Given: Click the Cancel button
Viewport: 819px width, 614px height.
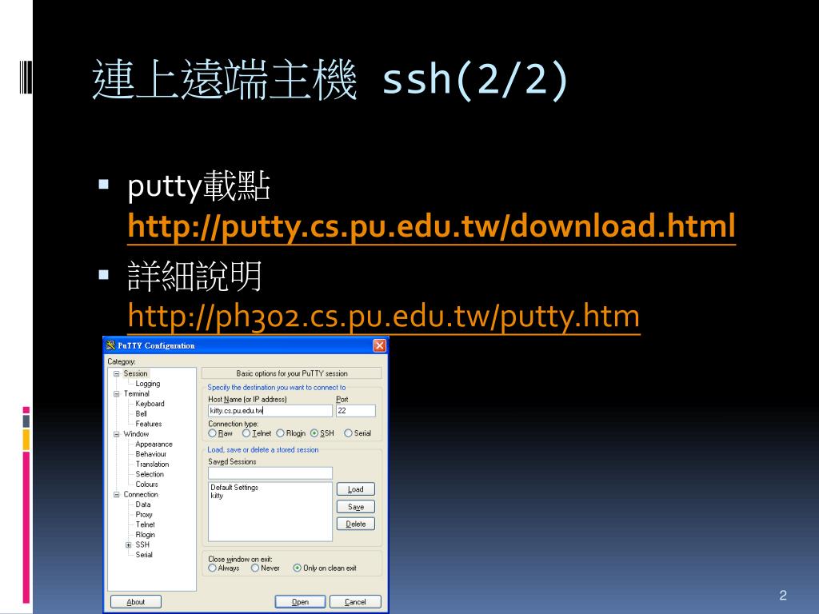Looking at the screenshot, I should click(355, 602).
